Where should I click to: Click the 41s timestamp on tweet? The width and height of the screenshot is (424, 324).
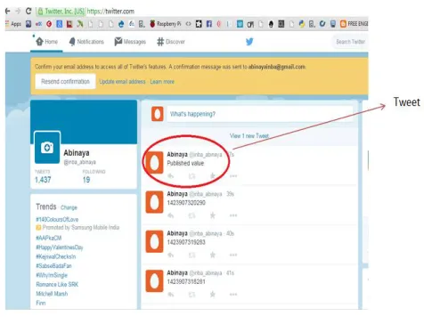231,273
